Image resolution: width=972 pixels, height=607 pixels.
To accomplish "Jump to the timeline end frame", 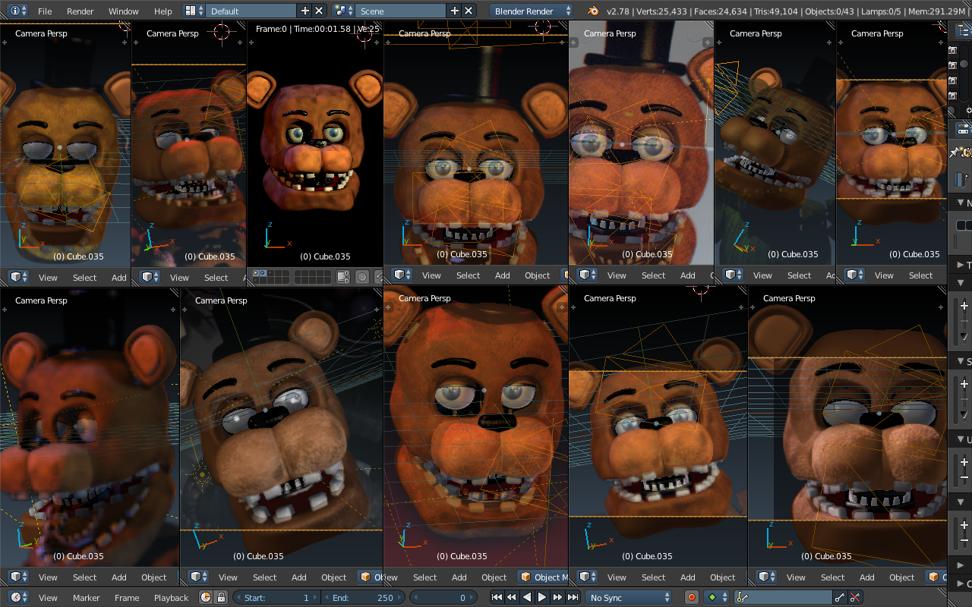I will click(572, 597).
